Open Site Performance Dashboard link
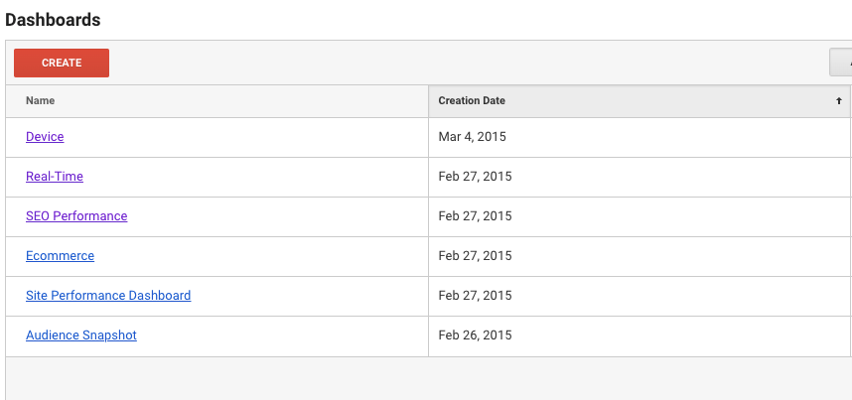The width and height of the screenshot is (852, 400). tap(108, 296)
